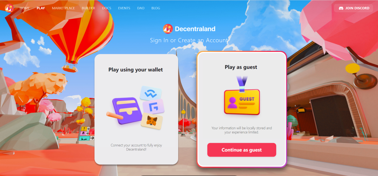Click the MetaMask fox wallet icon
378x176 pixels.
(152, 121)
